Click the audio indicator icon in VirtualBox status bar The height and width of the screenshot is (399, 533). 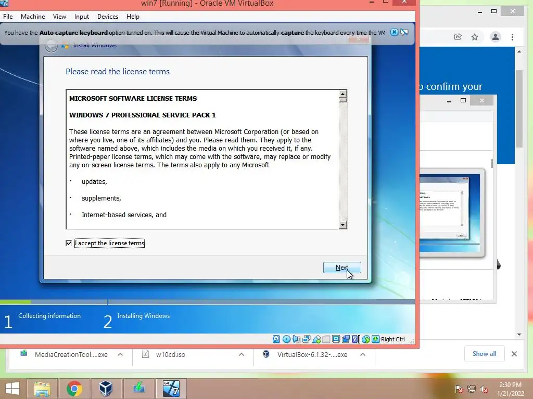pyautogui.click(x=296, y=339)
